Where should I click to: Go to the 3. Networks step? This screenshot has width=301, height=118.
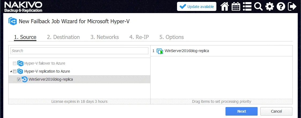pyautogui.click(x=104, y=37)
